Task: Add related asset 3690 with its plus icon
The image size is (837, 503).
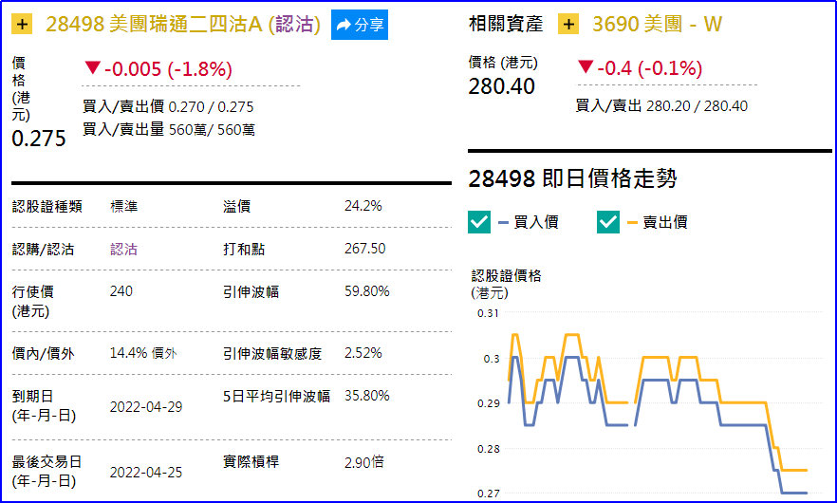Action: pos(568,25)
